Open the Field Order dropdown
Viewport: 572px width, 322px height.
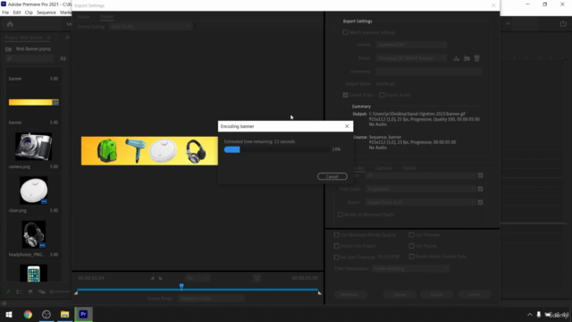point(421,189)
